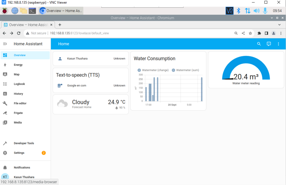The height and width of the screenshot is (185, 286).
Task: Open Developer Tools
Action: tap(24, 143)
